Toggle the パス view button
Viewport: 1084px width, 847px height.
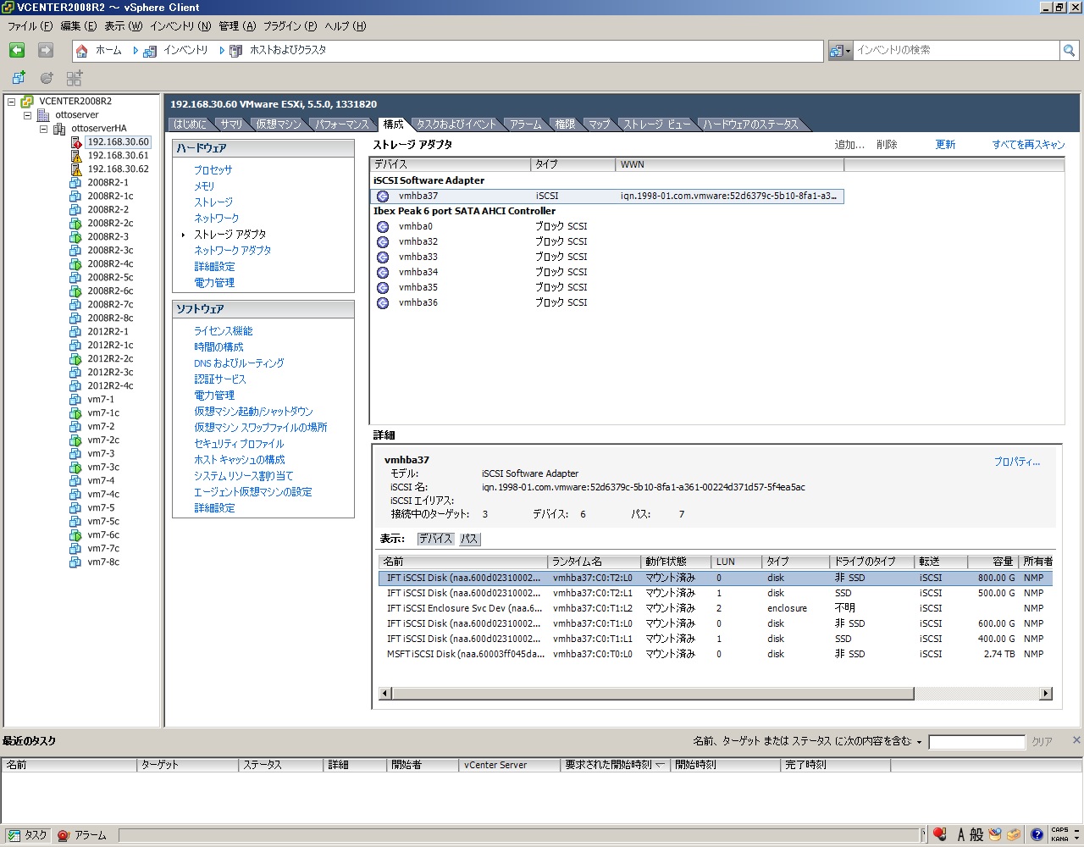[x=469, y=539]
